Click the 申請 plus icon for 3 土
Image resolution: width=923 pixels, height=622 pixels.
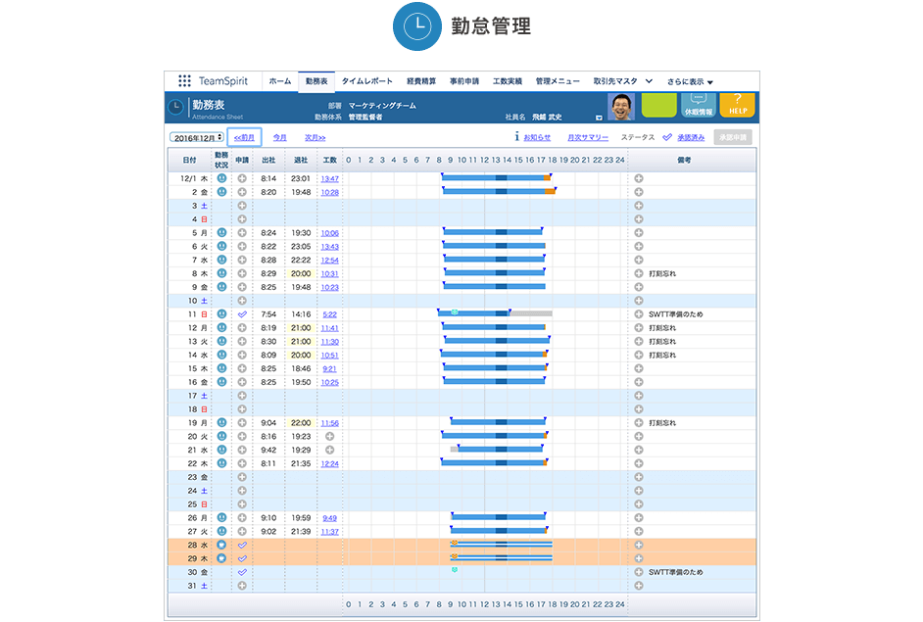[x=242, y=206]
